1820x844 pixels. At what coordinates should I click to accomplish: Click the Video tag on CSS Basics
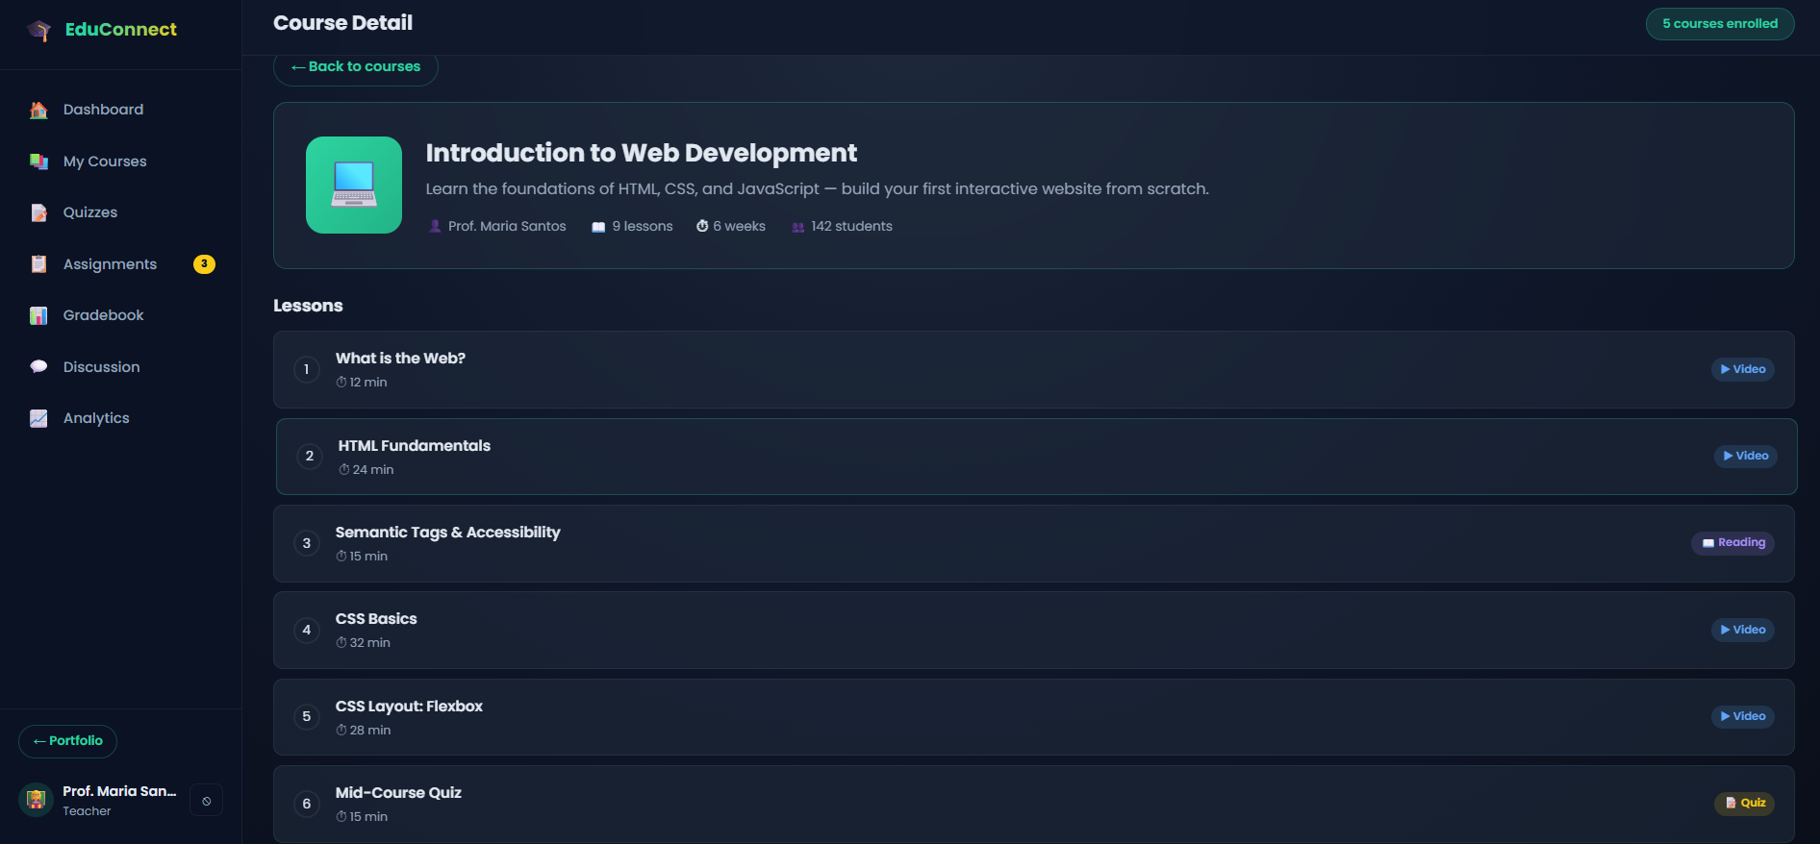click(1743, 630)
